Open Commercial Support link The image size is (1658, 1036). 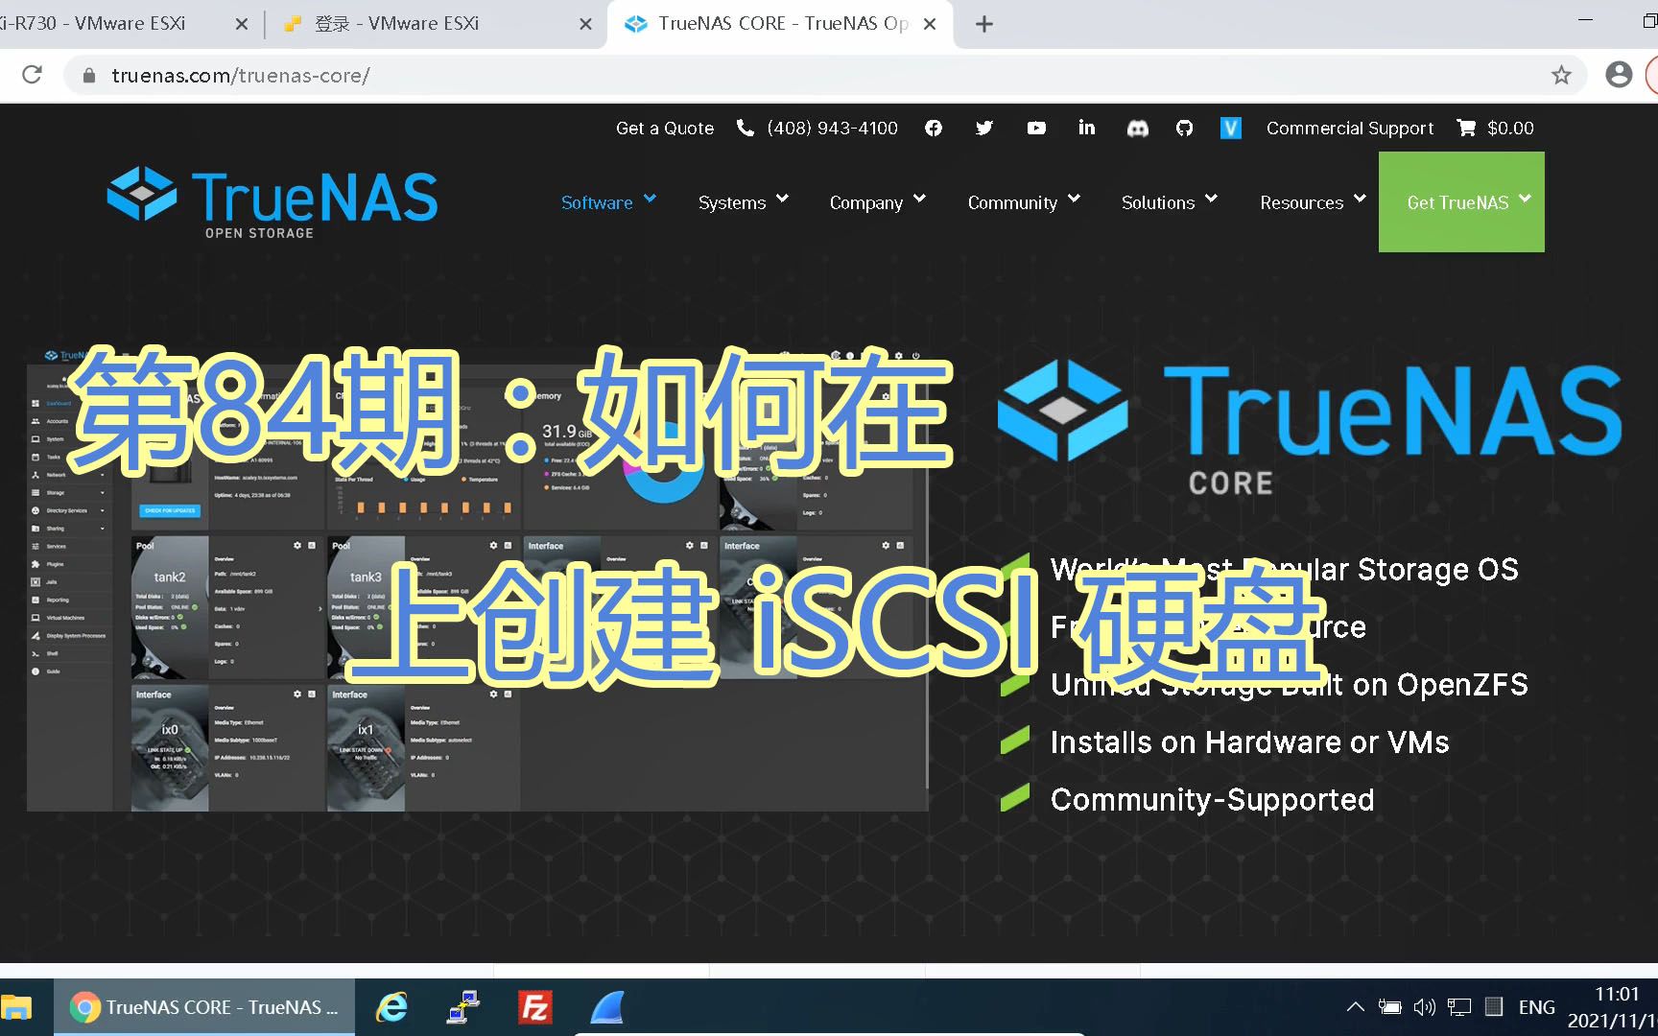pyautogui.click(x=1350, y=128)
